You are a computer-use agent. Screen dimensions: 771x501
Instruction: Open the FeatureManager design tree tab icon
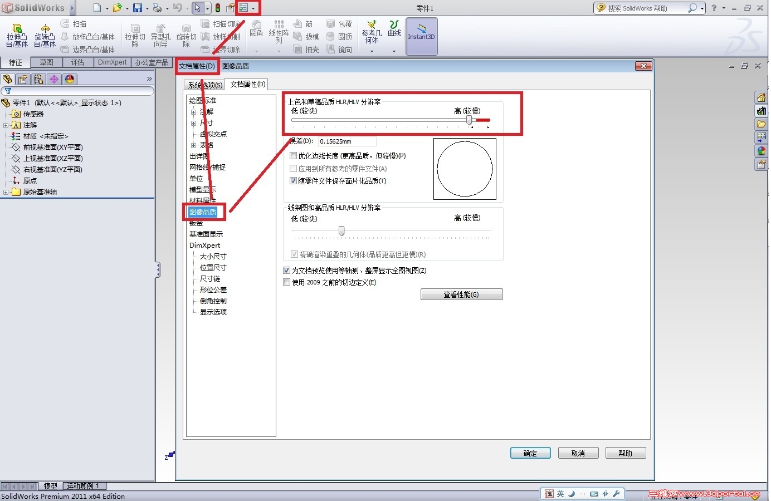[x=7, y=79]
